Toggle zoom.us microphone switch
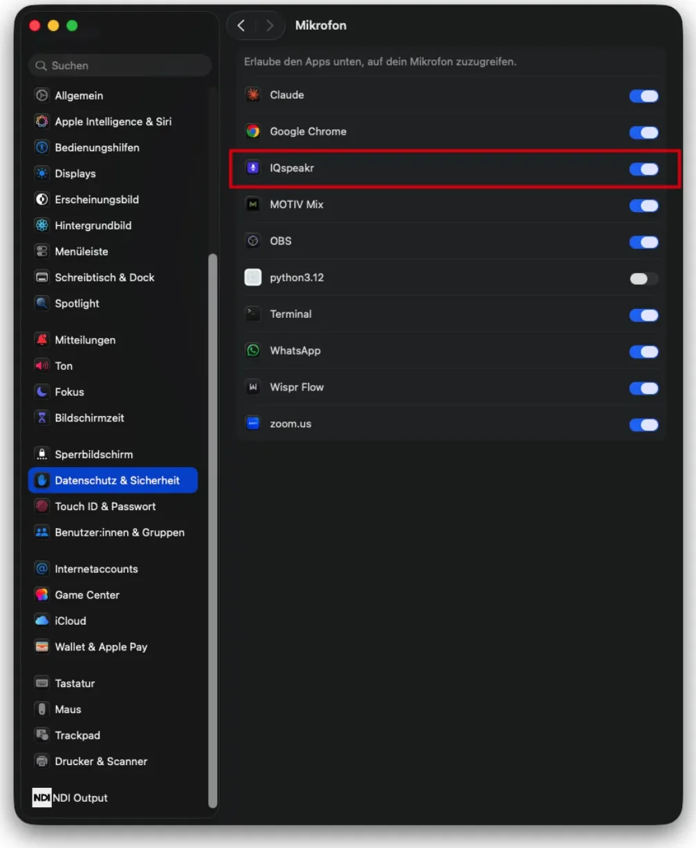 pyautogui.click(x=643, y=425)
